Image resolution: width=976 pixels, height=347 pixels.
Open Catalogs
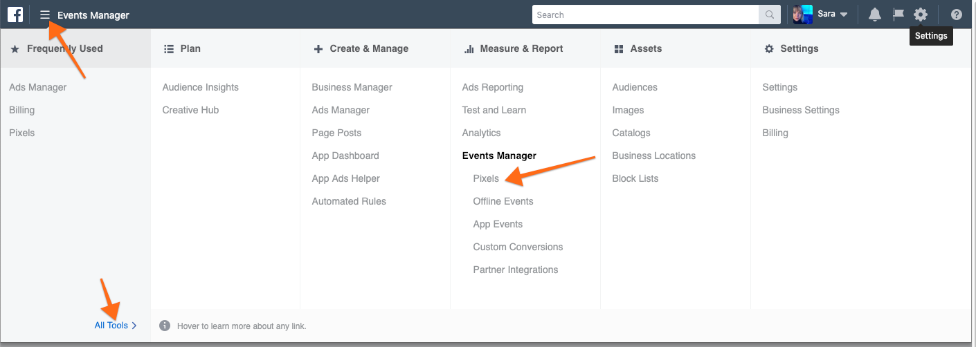pos(631,133)
